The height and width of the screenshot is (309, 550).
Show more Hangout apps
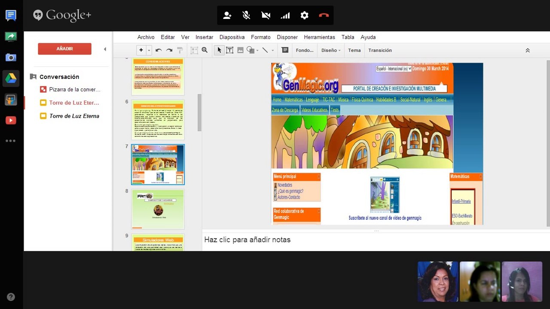(x=11, y=141)
